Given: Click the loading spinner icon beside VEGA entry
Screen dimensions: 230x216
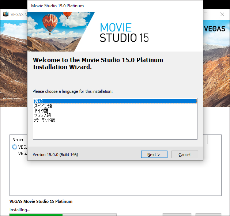Looking at the screenshot, I should (x=15, y=147).
